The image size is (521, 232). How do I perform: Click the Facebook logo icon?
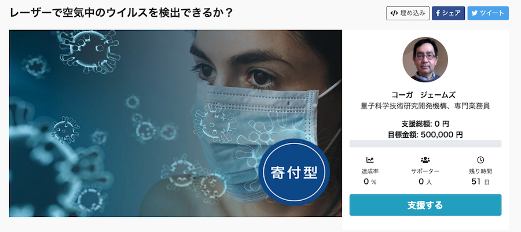click(x=438, y=13)
